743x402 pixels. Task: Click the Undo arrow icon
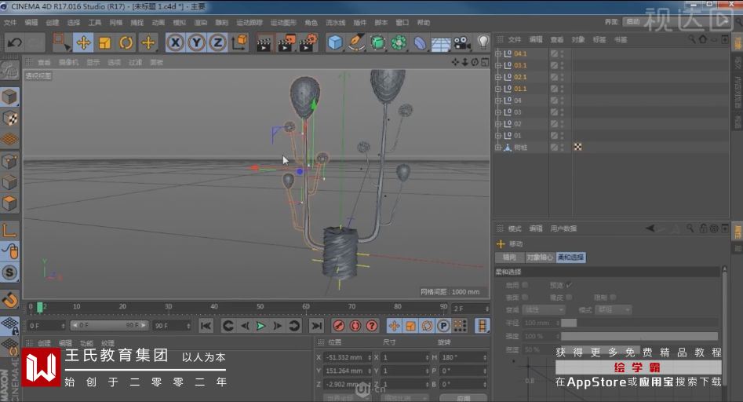click(13, 42)
